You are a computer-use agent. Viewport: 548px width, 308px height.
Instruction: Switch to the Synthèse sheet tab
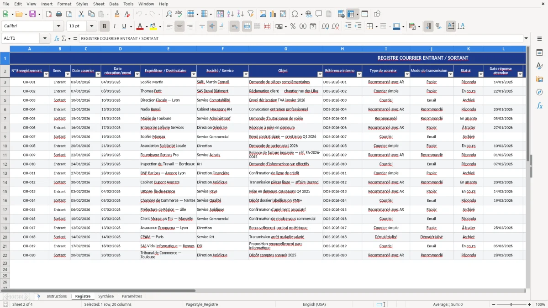click(x=106, y=296)
